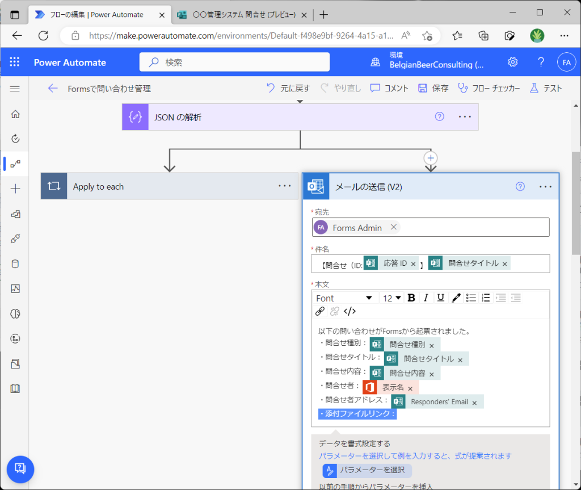Toggle HTML code view in body editor
Screen dimensions: 581x490
pos(350,311)
